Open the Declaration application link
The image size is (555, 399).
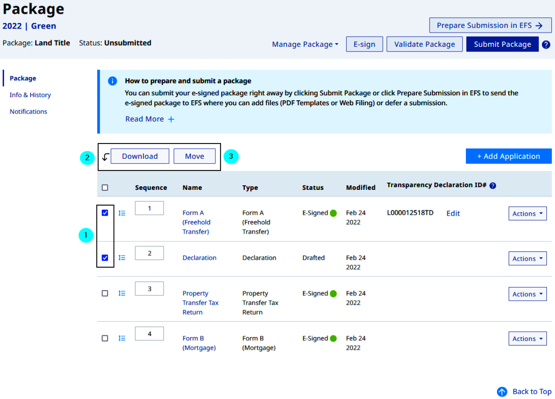pos(199,258)
